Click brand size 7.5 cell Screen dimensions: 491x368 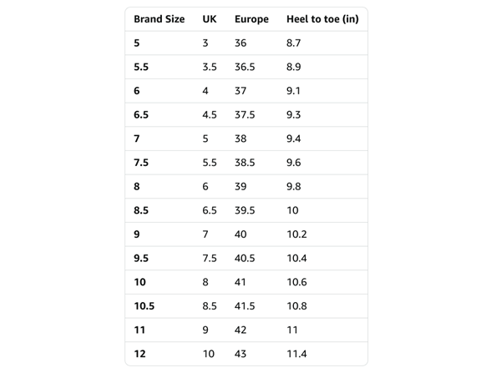(x=141, y=163)
